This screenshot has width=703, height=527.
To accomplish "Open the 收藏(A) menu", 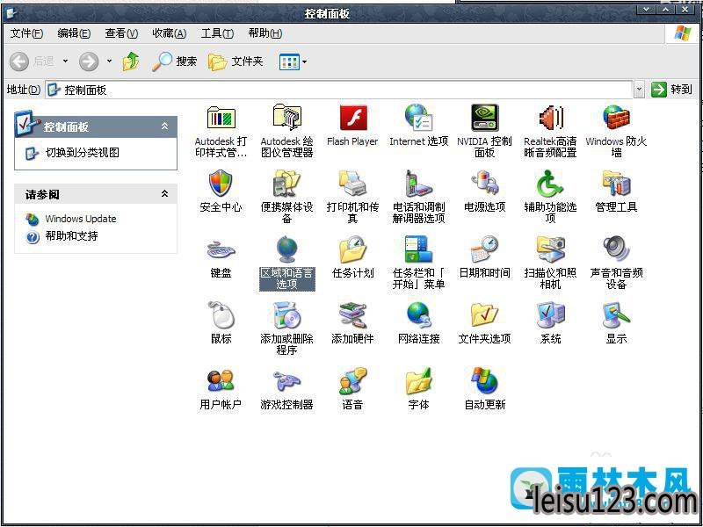I will click(169, 33).
